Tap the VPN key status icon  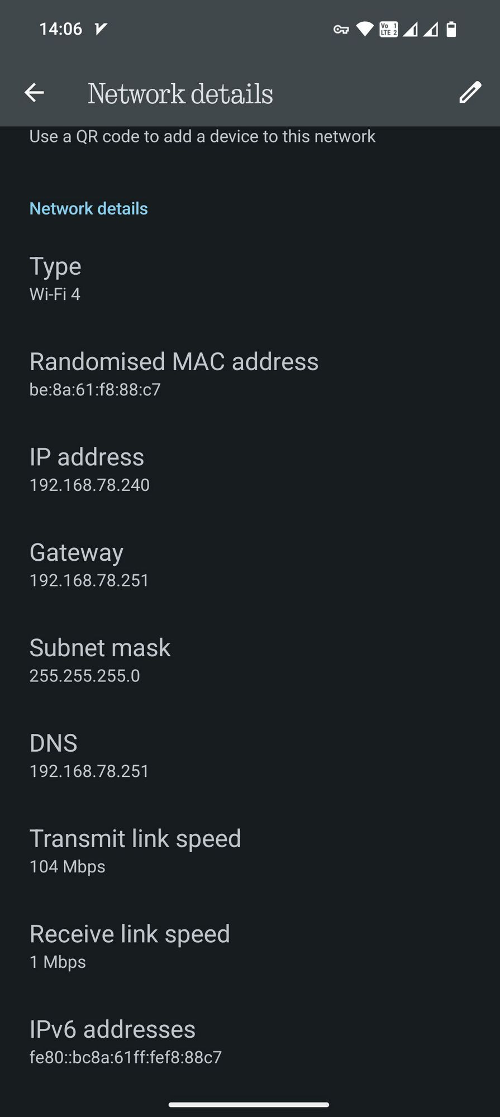341,30
